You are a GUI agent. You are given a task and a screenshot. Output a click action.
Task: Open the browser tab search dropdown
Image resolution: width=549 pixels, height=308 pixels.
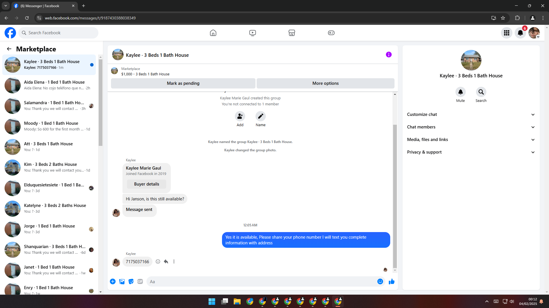pyautogui.click(x=5, y=6)
